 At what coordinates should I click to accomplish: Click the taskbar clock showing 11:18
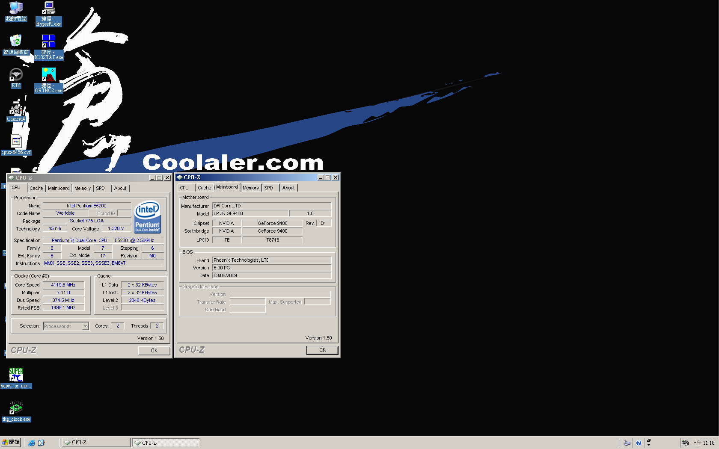703,443
